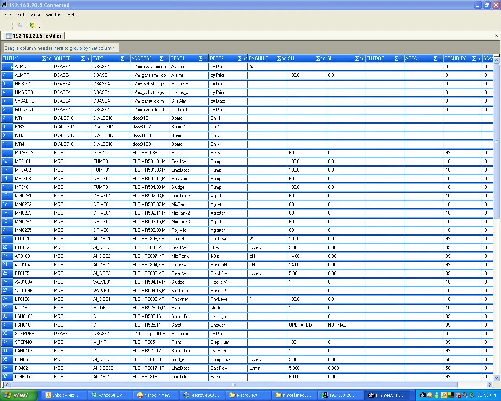Image resolution: width=501 pixels, height=401 pixels.
Task: Switch to the MacroView taskbar window
Action: 248,395
